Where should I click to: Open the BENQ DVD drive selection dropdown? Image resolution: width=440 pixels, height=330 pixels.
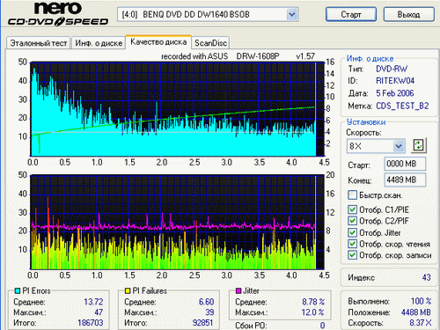point(291,14)
